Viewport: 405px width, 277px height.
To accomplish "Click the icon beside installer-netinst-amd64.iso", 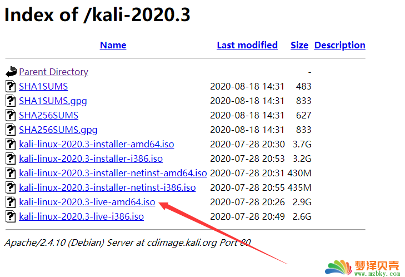I will tap(11, 174).
